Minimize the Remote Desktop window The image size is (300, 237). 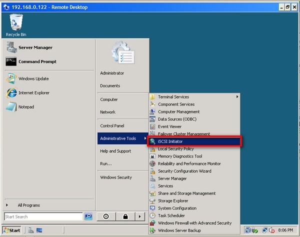[281, 7]
